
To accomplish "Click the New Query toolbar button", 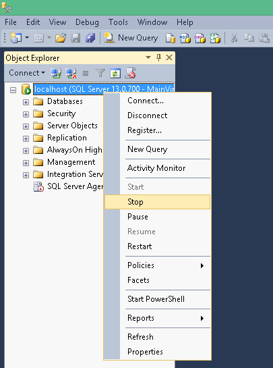I will click(x=131, y=38).
